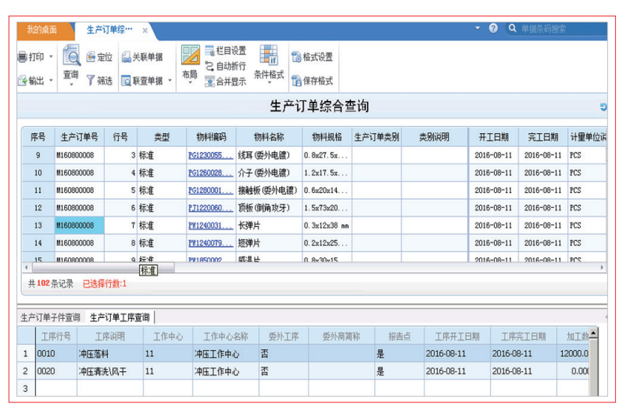Switch to 生产订单子件查询 tab
Viewport: 622px width, 413px height.
coord(50,317)
